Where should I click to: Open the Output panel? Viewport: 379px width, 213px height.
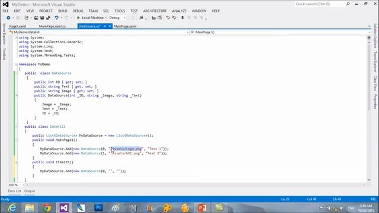(x=30, y=191)
